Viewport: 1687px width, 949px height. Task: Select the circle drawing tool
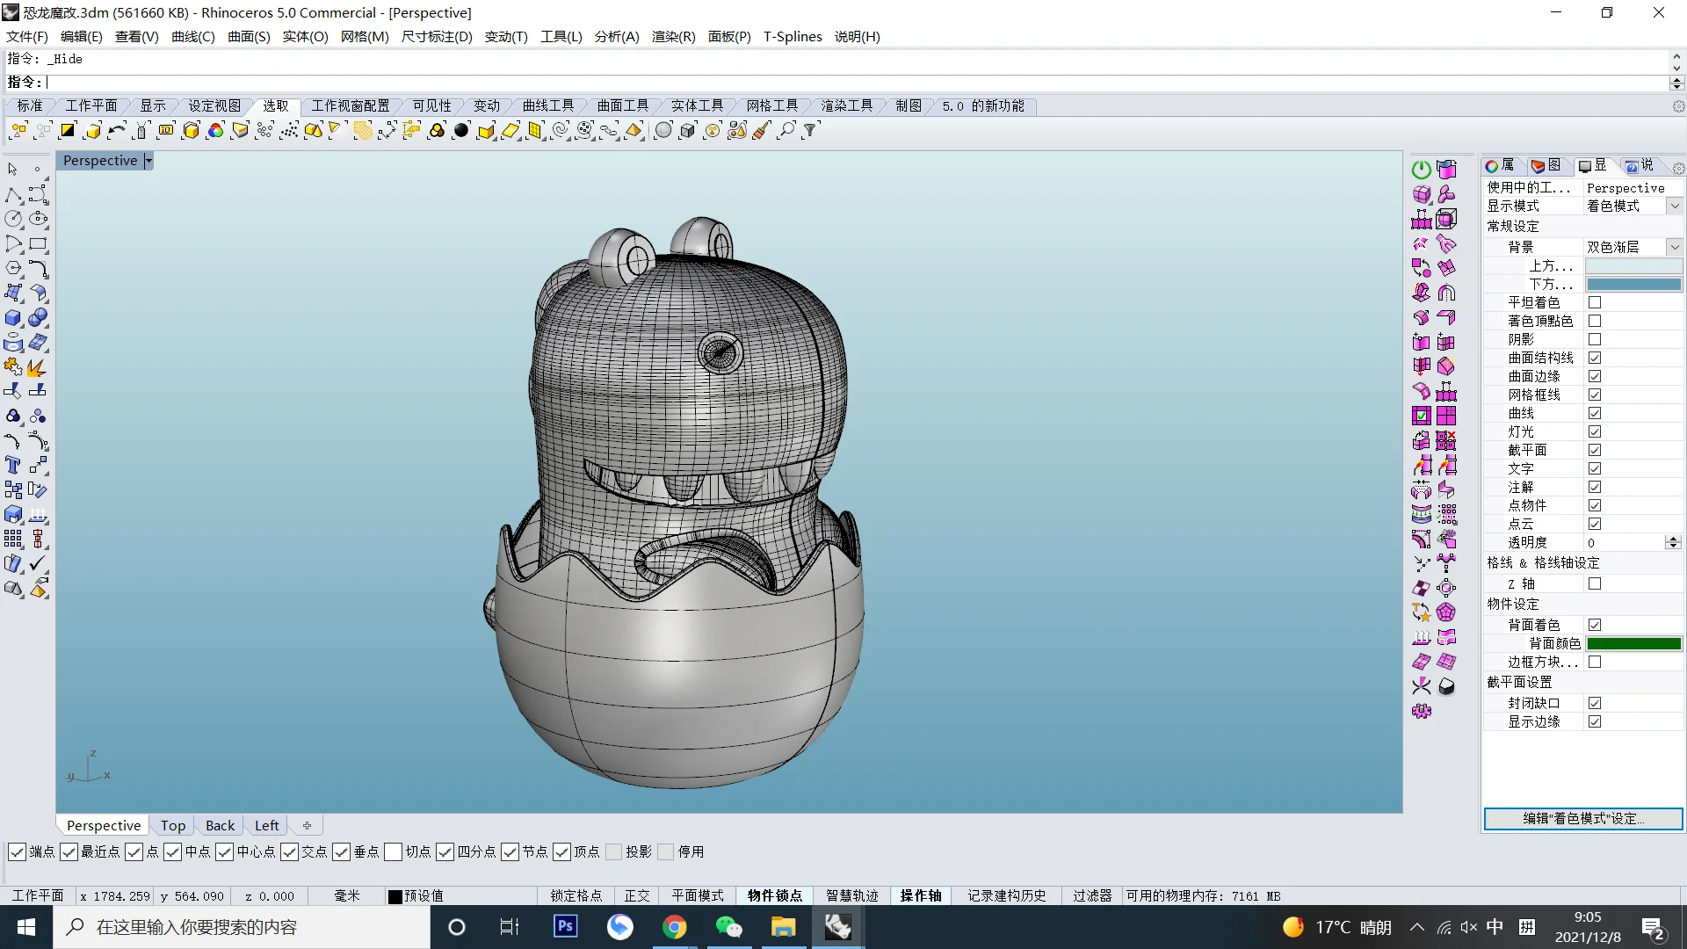pos(14,219)
